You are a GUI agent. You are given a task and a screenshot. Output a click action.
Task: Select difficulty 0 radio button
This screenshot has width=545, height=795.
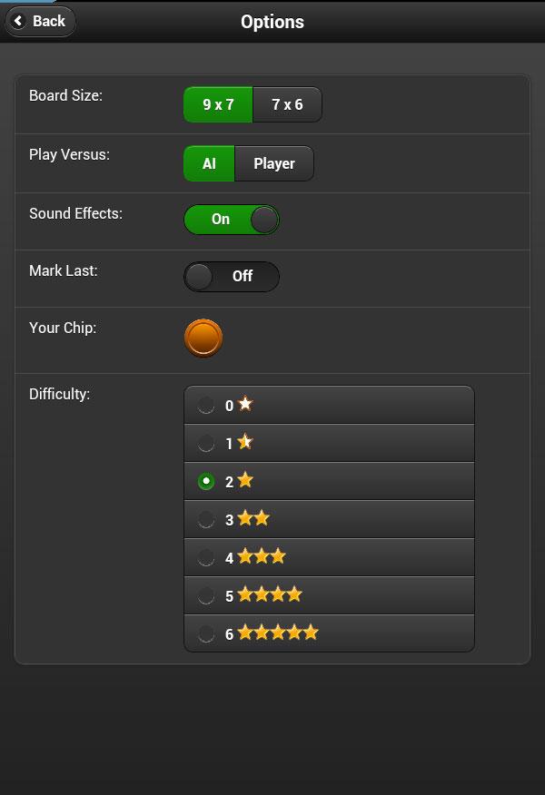coord(206,405)
